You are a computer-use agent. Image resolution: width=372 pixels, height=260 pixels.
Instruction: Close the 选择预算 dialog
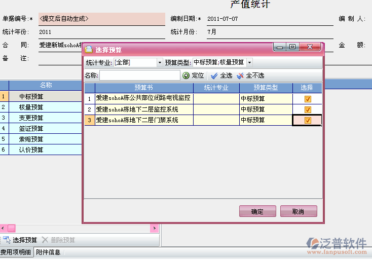[x=310, y=47]
